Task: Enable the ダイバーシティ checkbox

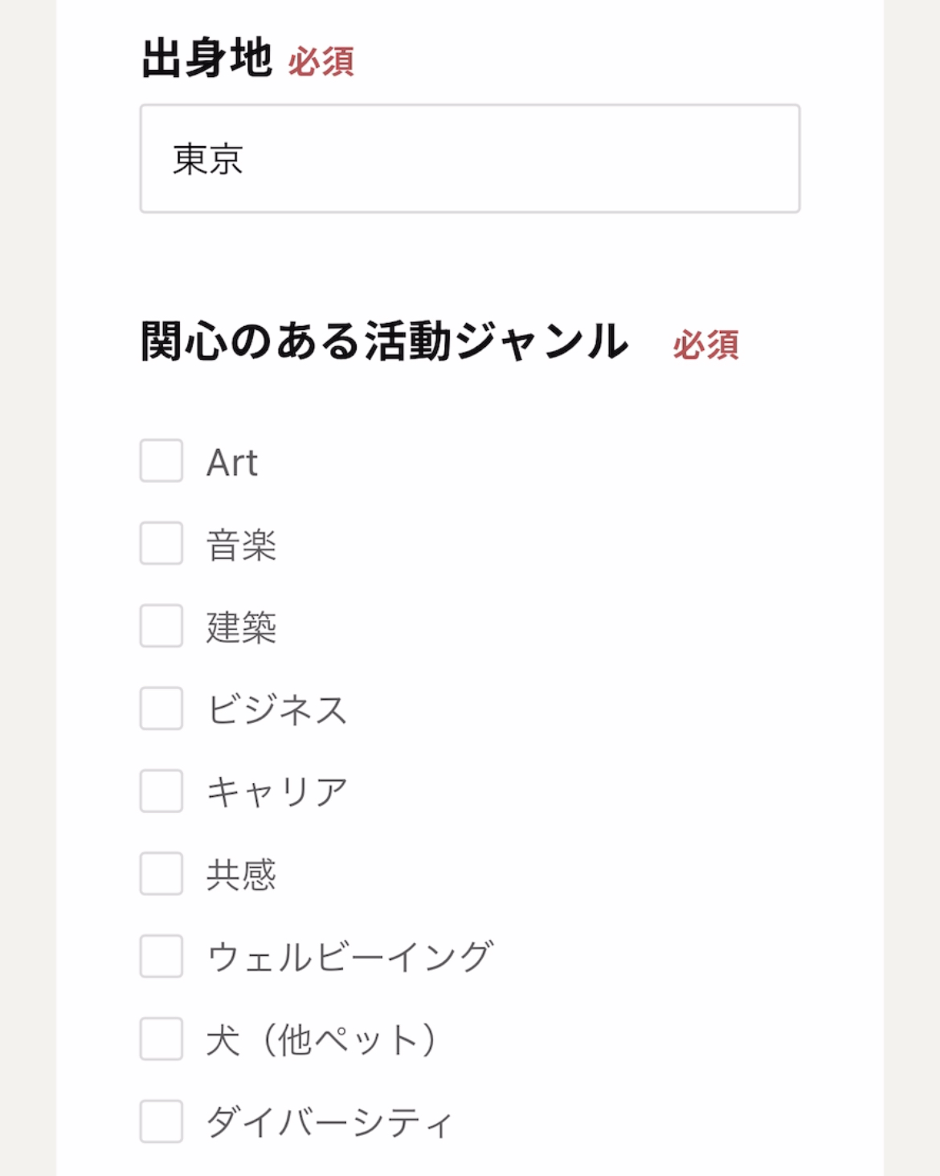Action: (161, 1121)
